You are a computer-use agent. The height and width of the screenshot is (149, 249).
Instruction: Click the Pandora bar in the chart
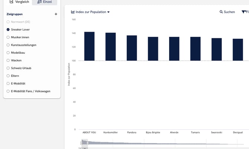pos(132,48)
